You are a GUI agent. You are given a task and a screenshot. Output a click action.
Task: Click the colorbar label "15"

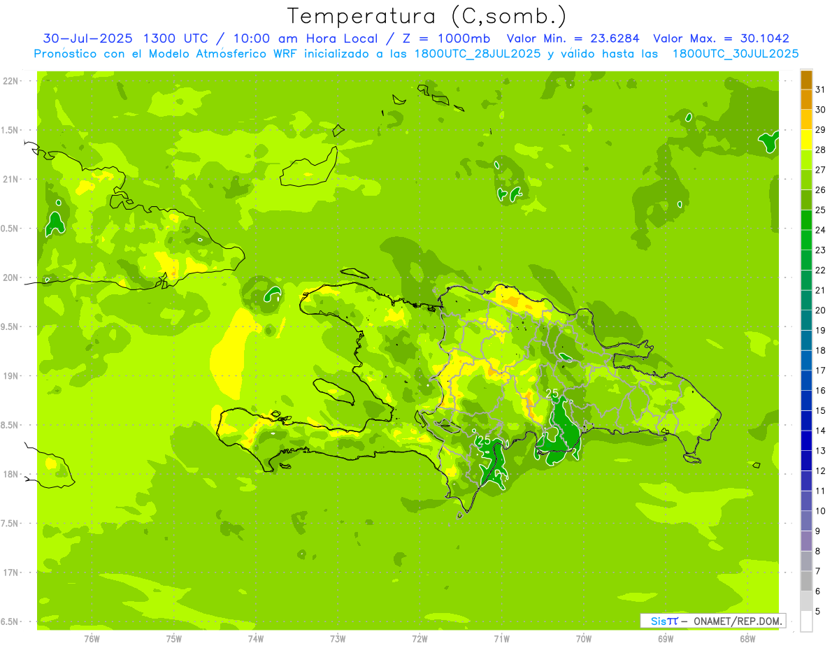(821, 410)
